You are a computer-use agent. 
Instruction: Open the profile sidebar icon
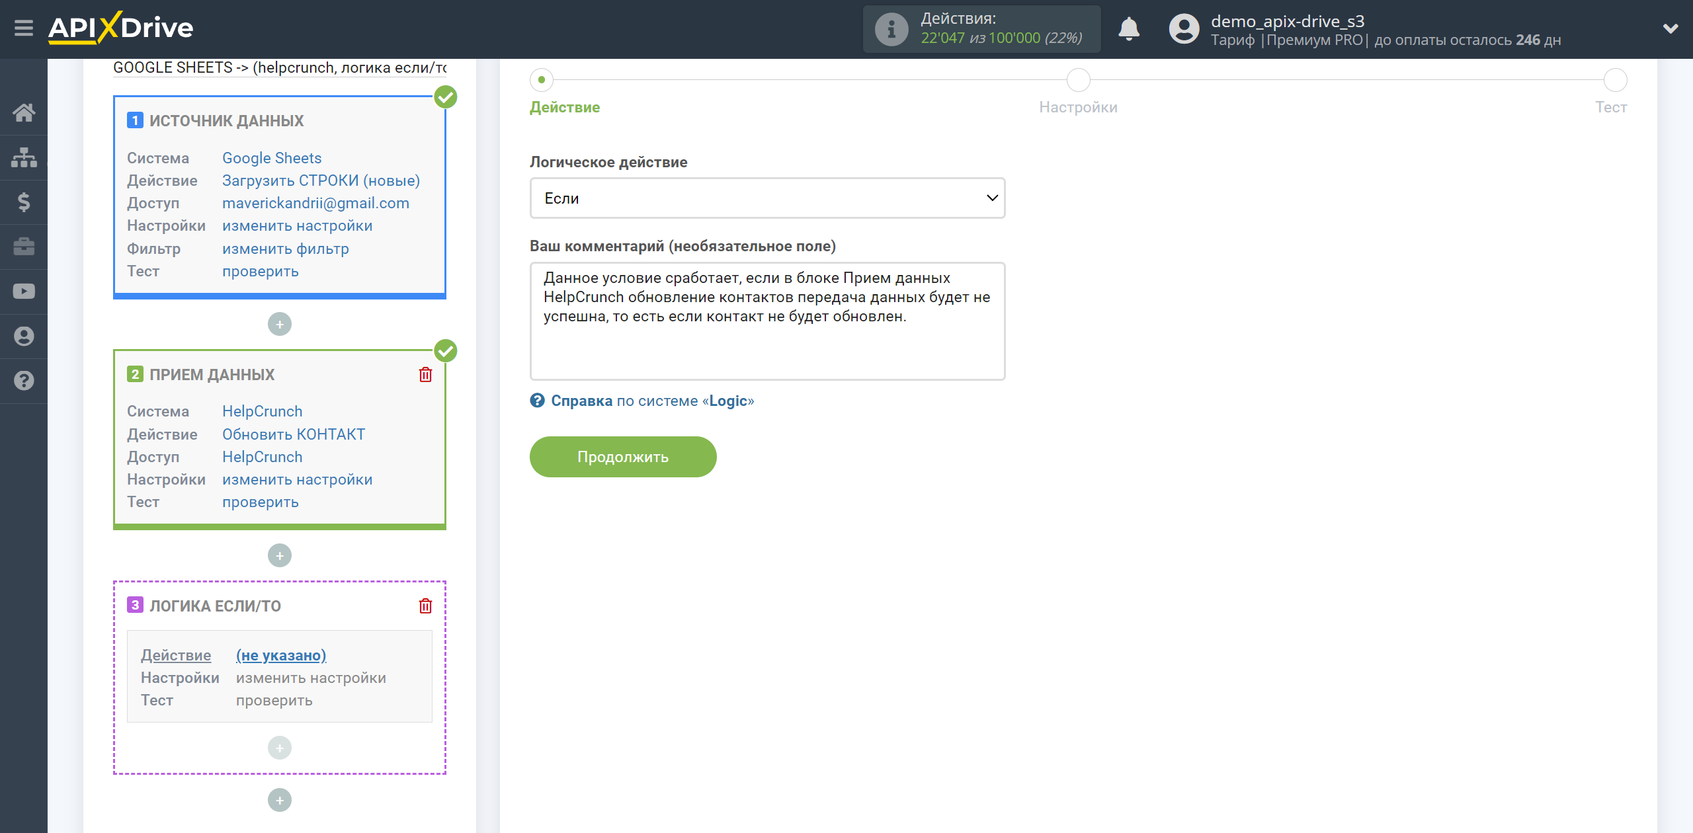point(24,336)
